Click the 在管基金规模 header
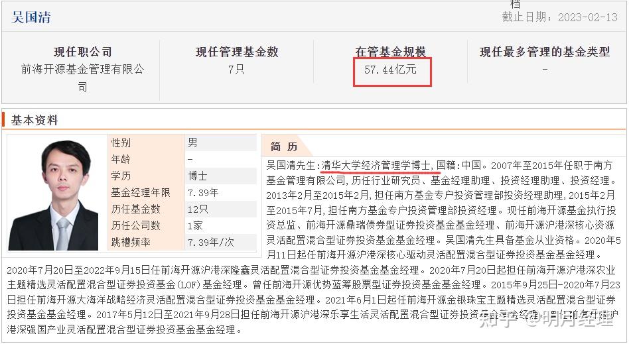Image resolution: width=629 pixels, height=344 pixels. pyautogui.click(x=390, y=52)
